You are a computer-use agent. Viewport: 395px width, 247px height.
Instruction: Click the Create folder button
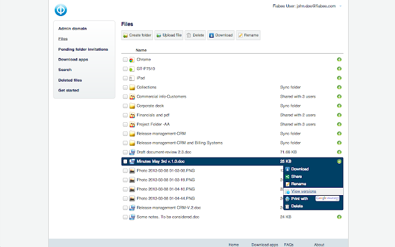[137, 35]
